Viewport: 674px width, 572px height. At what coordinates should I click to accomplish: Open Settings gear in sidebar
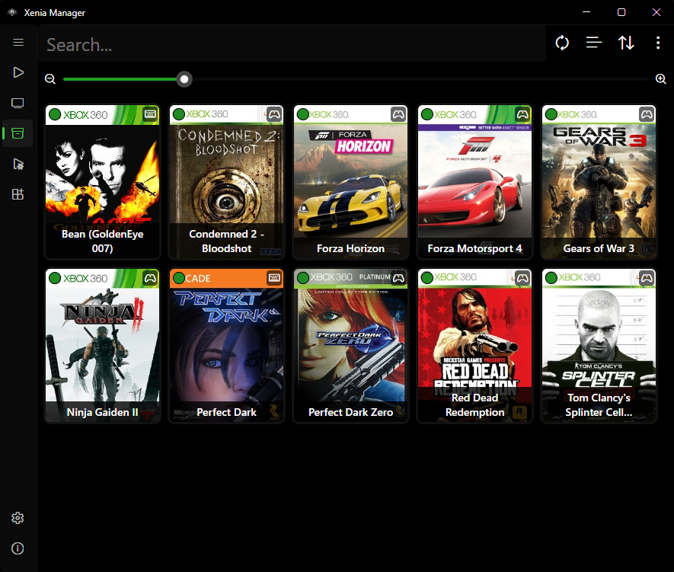(x=18, y=518)
